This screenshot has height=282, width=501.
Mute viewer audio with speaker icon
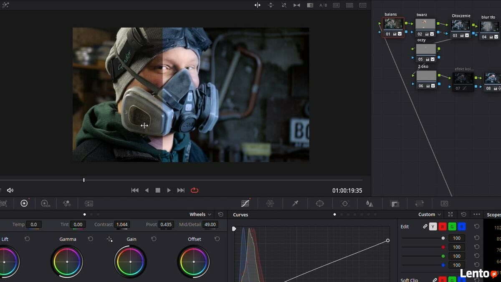point(10,190)
